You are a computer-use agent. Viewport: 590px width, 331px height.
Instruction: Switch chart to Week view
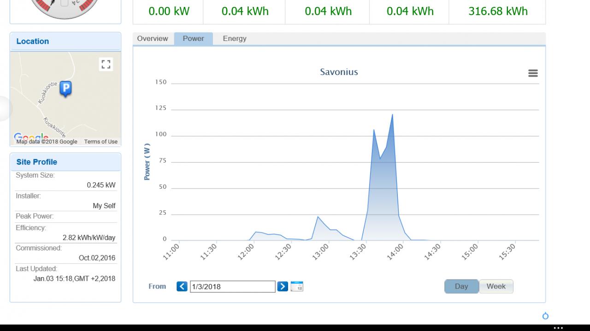pyautogui.click(x=496, y=286)
